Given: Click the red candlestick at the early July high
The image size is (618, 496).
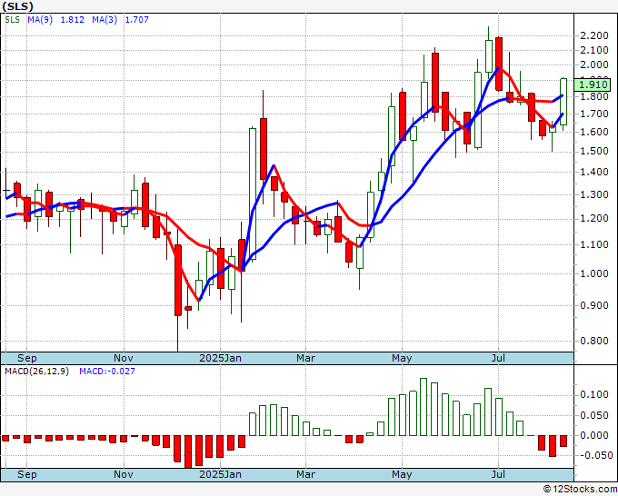Looking at the screenshot, I should coord(499,64).
